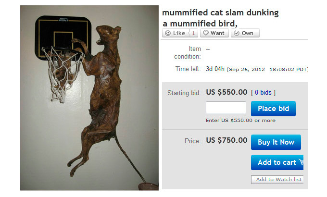Like this mummified cat listing
This screenshot has height=197, width=327.
(175, 33)
